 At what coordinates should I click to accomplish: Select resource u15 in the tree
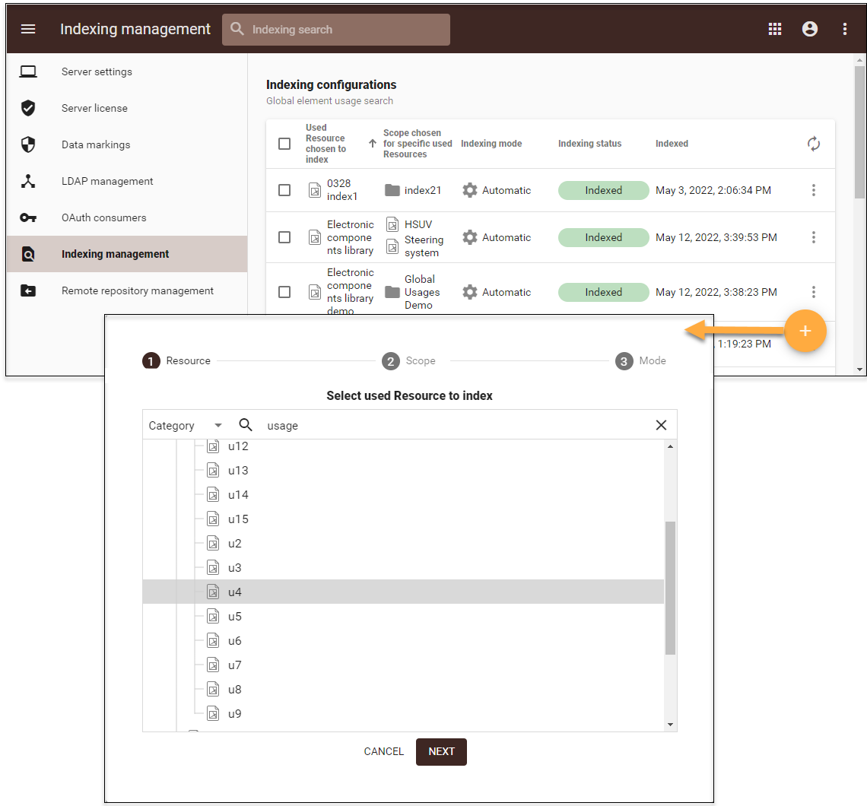tap(238, 519)
